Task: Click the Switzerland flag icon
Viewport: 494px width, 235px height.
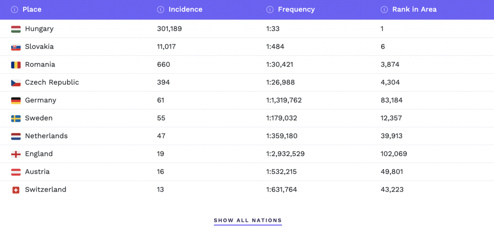Action: tap(16, 190)
